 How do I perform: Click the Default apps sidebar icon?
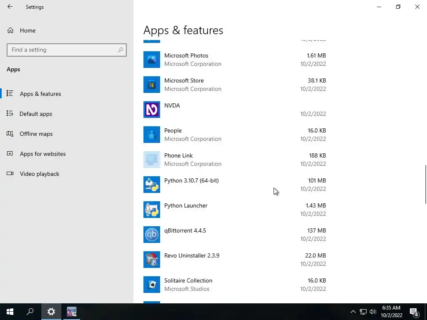pyautogui.click(x=10, y=113)
